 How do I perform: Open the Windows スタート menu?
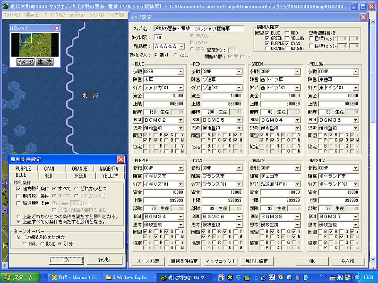tap(20, 277)
